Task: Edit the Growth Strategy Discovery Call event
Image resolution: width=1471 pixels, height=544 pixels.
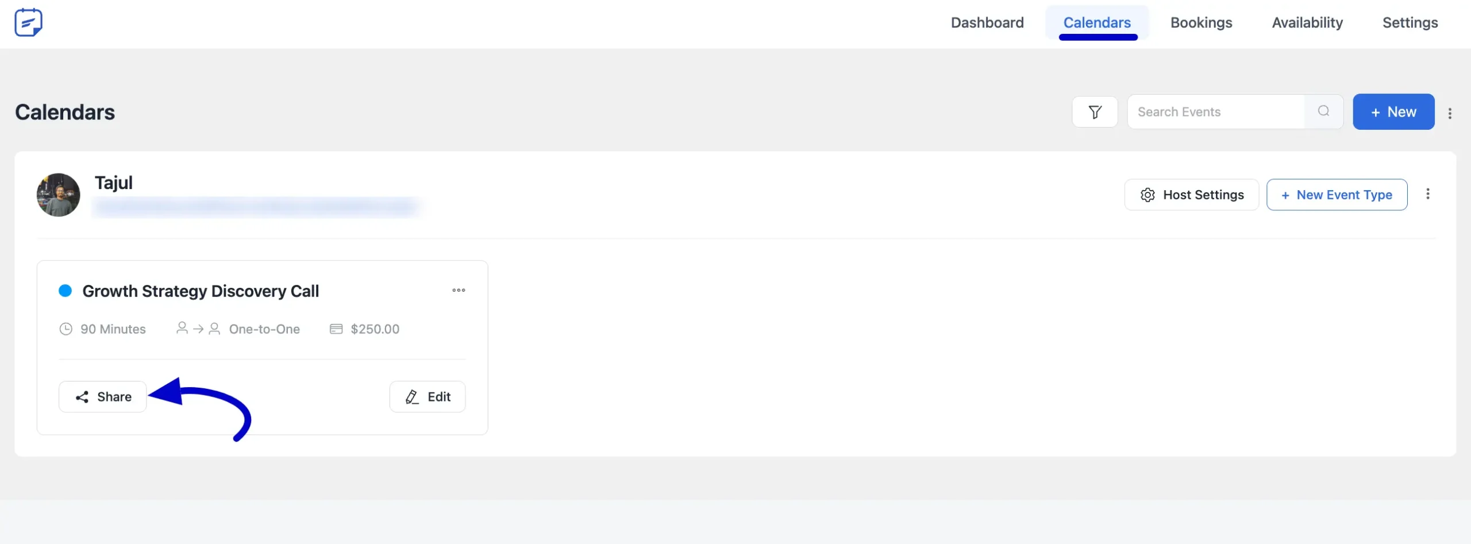Action: 428,396
